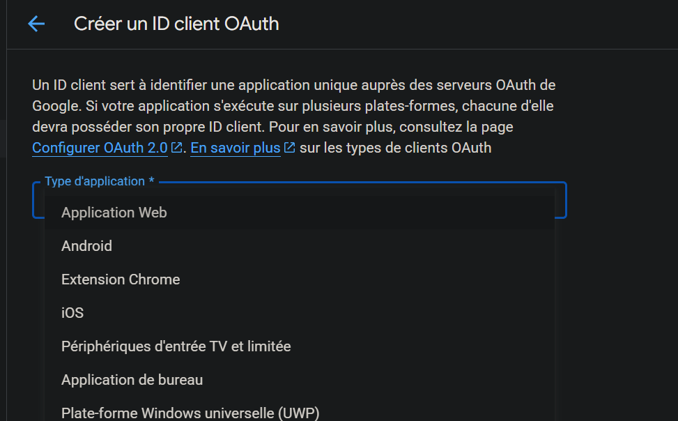Viewport: 678px width, 421px height.
Task: Go back using the blue arrow
Action: 36,24
